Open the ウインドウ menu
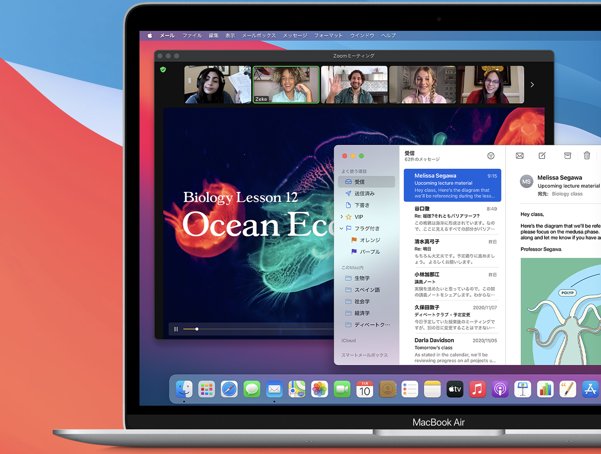601x454 pixels. pyautogui.click(x=362, y=35)
